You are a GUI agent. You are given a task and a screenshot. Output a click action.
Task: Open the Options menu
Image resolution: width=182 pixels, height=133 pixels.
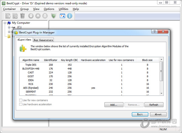click(49, 9)
